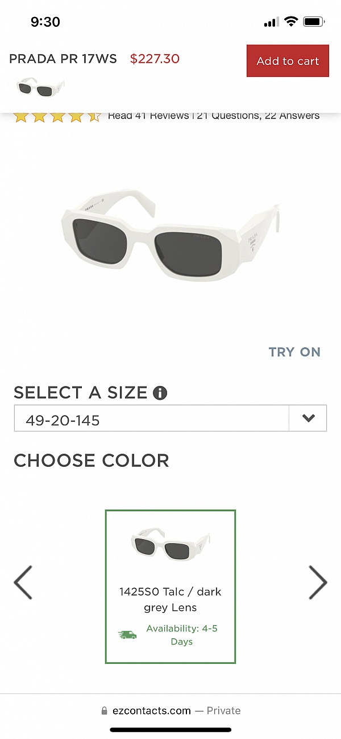The height and width of the screenshot is (739, 341).
Task: Open the 49-20-145 size selector
Action: (x=151, y=420)
